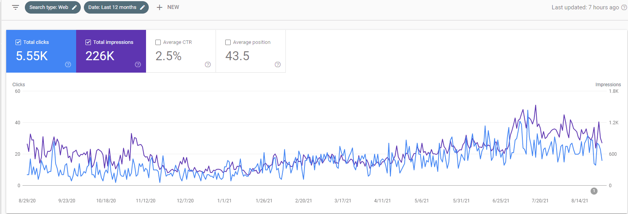The width and height of the screenshot is (628, 214).
Task: Click the 5/31/21 date label
Action: (x=461, y=201)
